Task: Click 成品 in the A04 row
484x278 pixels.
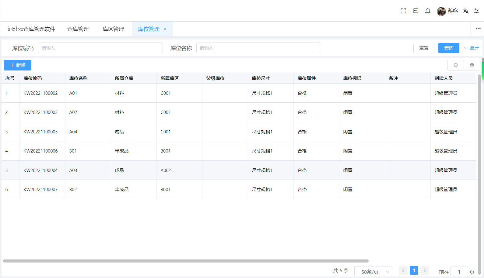Action: coord(119,132)
